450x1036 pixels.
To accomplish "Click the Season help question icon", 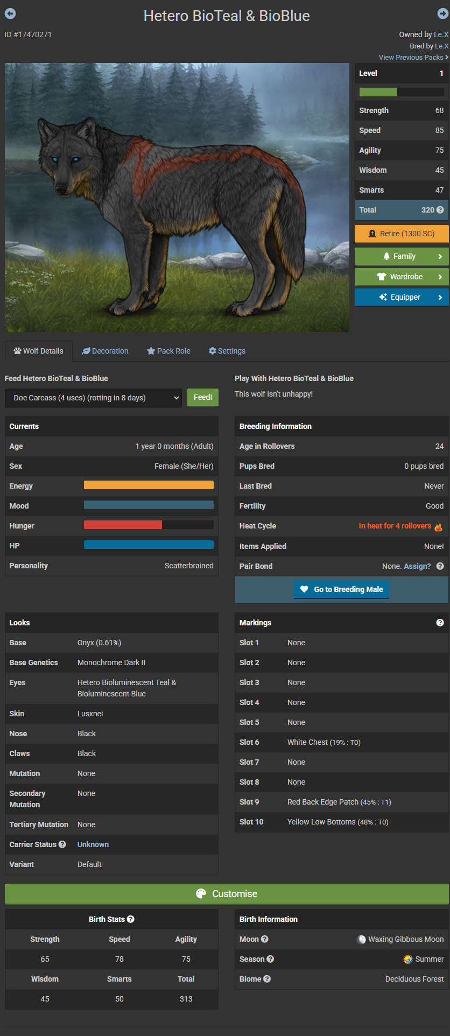I will point(270,959).
